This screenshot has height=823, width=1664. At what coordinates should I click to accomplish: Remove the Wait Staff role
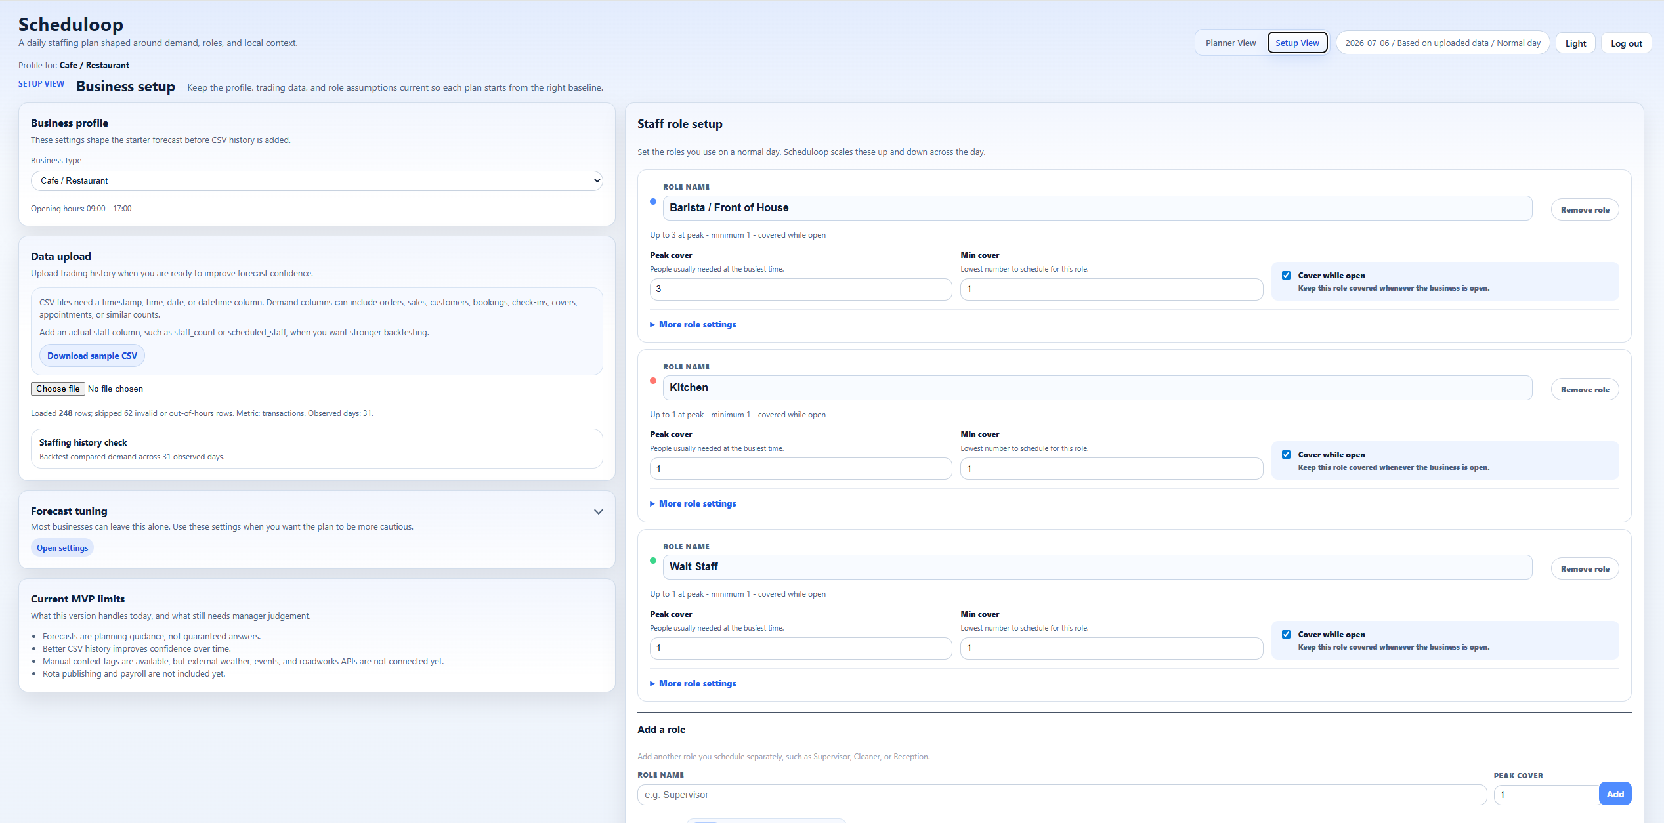(1585, 569)
